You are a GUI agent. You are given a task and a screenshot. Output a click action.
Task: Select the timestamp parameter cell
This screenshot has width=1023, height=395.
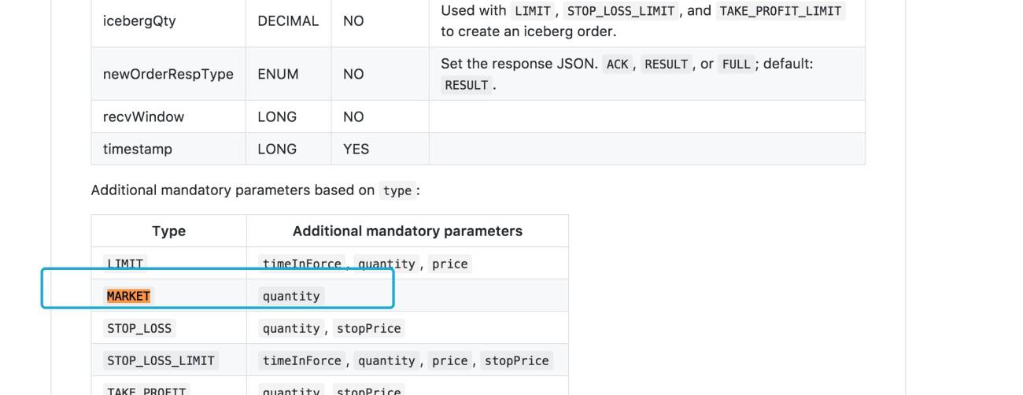click(168, 149)
